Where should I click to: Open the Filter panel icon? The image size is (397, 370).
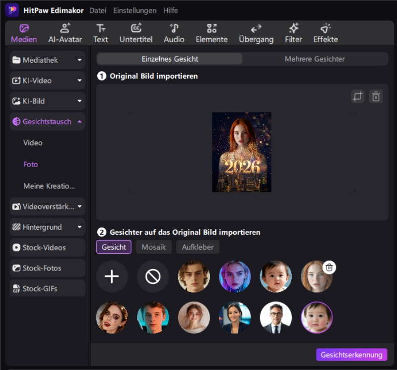(x=293, y=29)
